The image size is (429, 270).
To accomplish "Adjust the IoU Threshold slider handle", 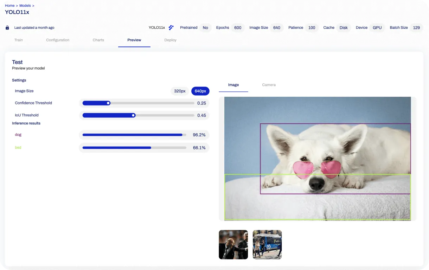I will (x=133, y=115).
